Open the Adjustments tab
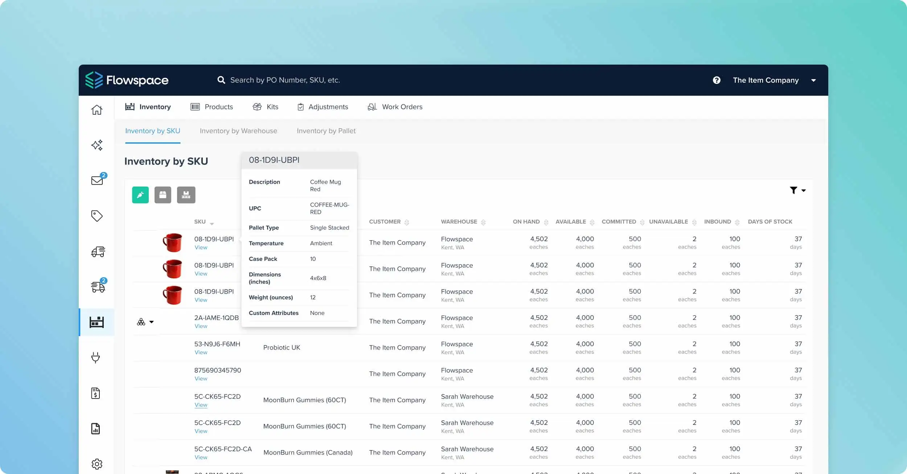Image resolution: width=907 pixels, height=474 pixels. pos(323,107)
